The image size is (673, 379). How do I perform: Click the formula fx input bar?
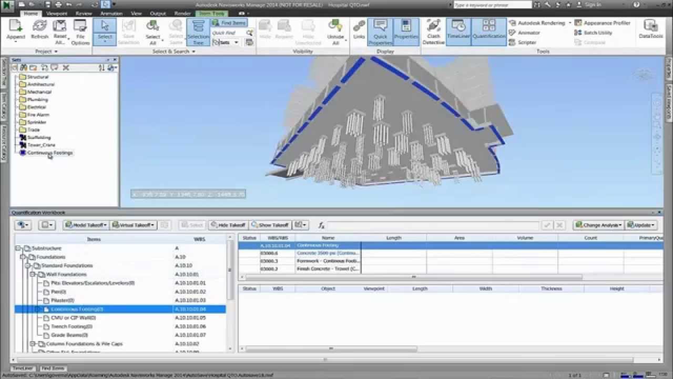(x=433, y=225)
